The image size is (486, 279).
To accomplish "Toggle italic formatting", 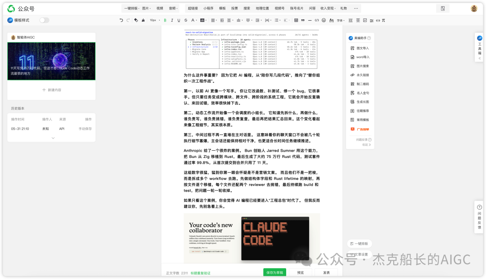I will tap(172, 20).
